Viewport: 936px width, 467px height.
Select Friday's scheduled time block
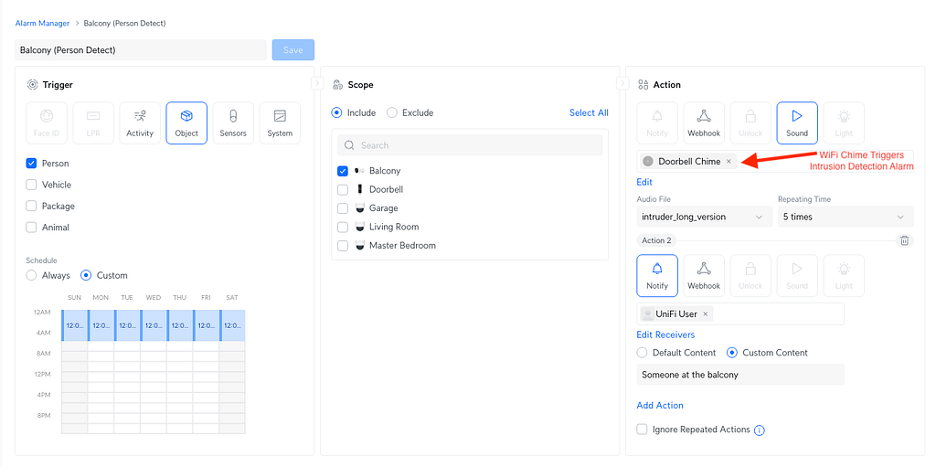206,325
